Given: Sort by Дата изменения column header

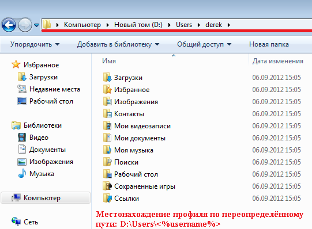Looking at the screenshot, I should [x=278, y=61].
